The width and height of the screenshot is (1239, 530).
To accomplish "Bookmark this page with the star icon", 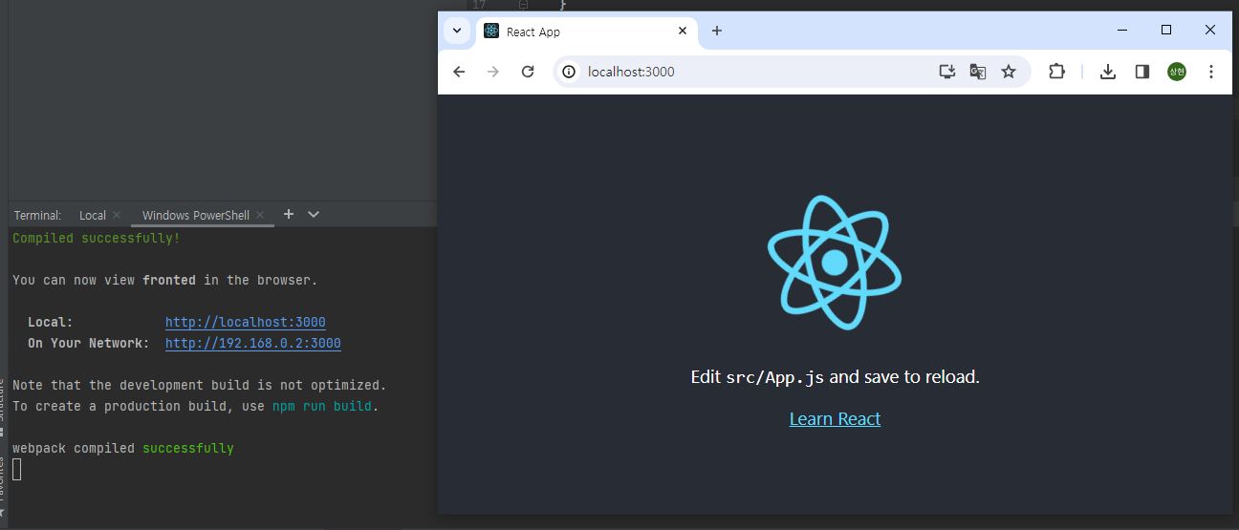I will click(x=1009, y=72).
